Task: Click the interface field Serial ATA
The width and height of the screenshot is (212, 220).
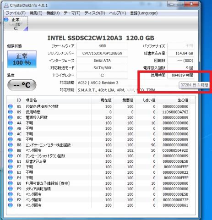Action: coord(102,60)
